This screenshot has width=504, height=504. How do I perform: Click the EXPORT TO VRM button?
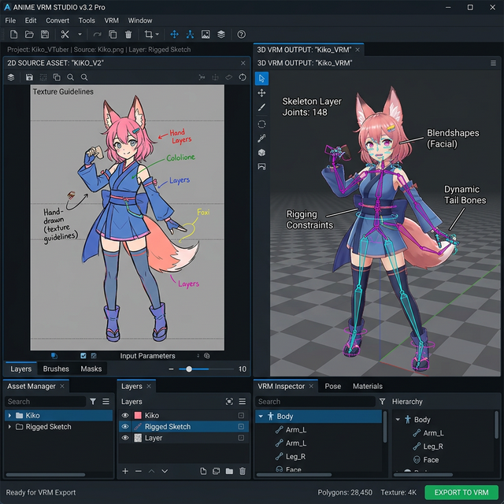click(x=461, y=492)
